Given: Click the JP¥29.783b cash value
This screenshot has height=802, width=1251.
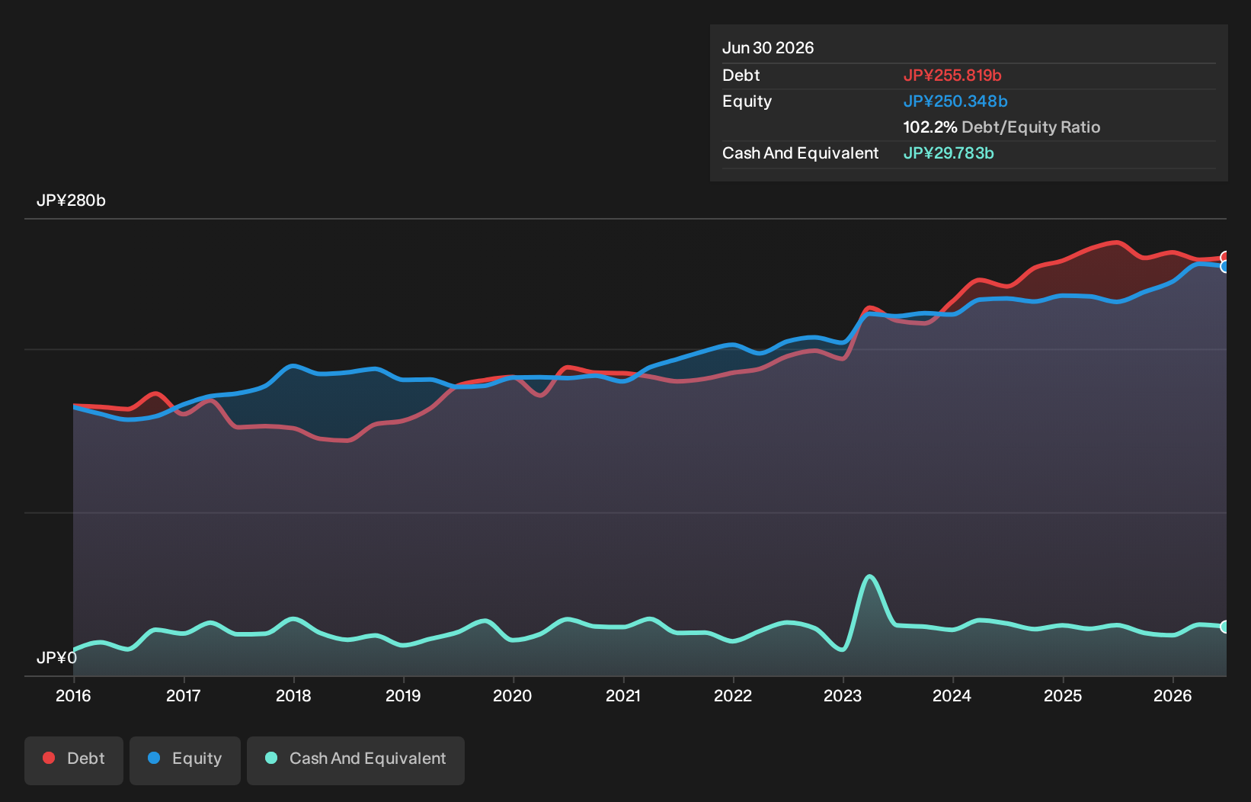Looking at the screenshot, I should pos(949,153).
